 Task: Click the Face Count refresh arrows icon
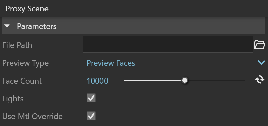[260, 80]
